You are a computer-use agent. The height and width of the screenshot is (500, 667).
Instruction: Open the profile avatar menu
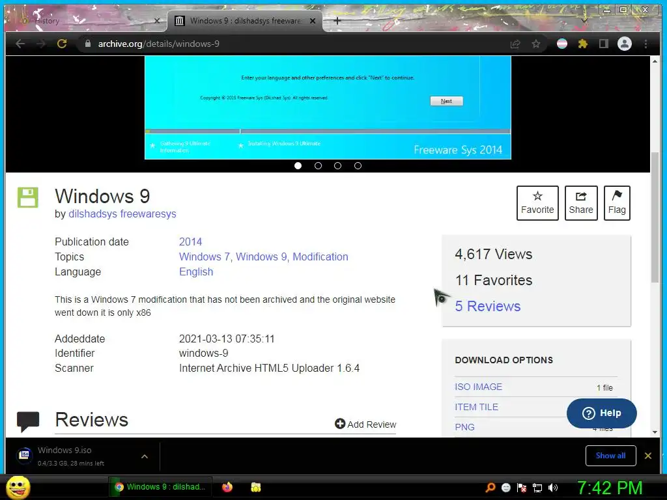click(625, 44)
